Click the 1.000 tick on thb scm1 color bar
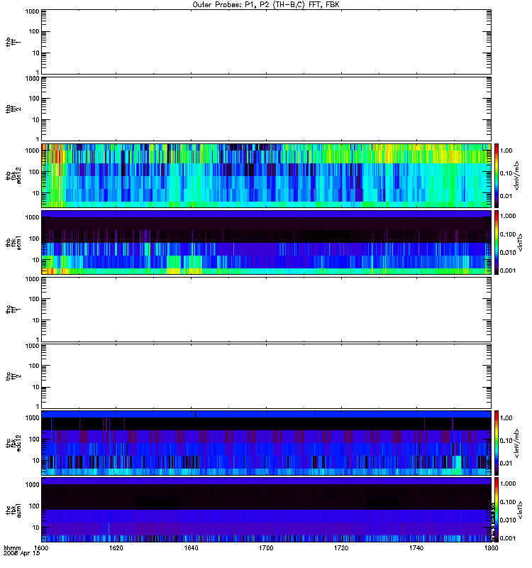This screenshot has width=532, height=568. coord(508,216)
